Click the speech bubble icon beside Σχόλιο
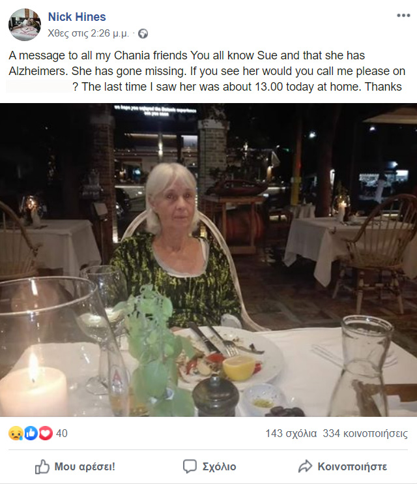 (190, 466)
